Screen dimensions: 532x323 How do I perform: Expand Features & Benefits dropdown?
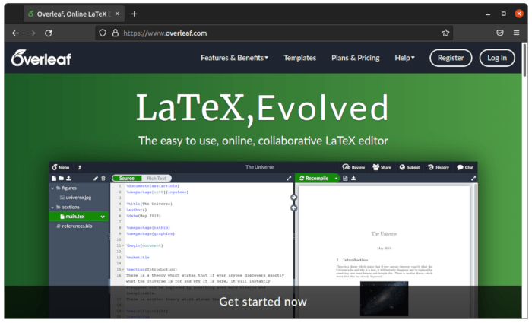[234, 58]
